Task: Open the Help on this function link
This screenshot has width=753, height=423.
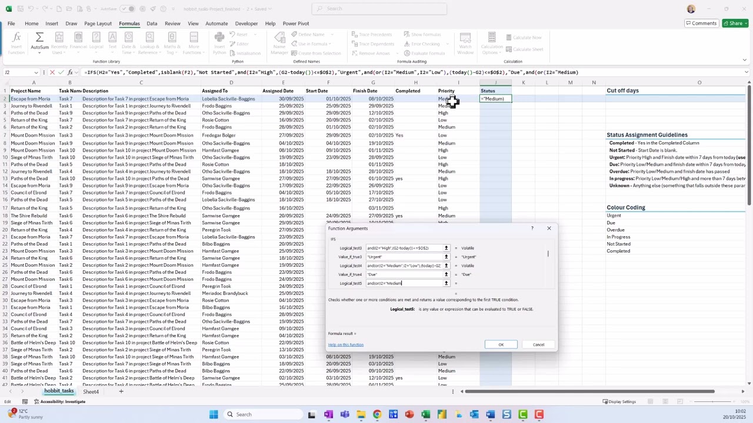Action: (x=346, y=345)
